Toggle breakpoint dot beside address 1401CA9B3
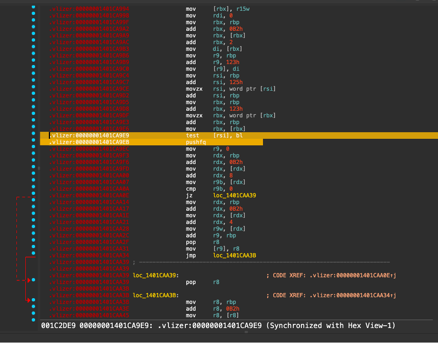 pos(34,47)
